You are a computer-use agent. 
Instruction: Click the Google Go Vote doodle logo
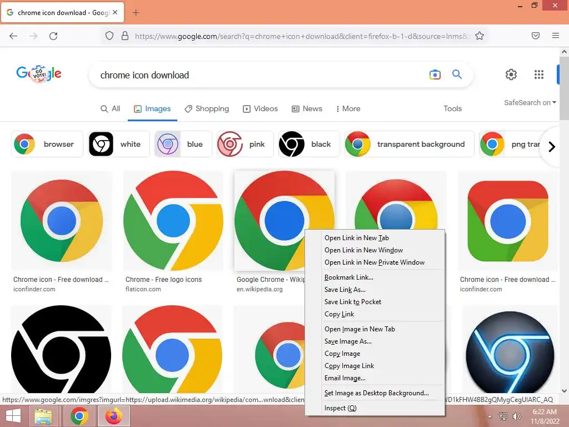point(39,74)
